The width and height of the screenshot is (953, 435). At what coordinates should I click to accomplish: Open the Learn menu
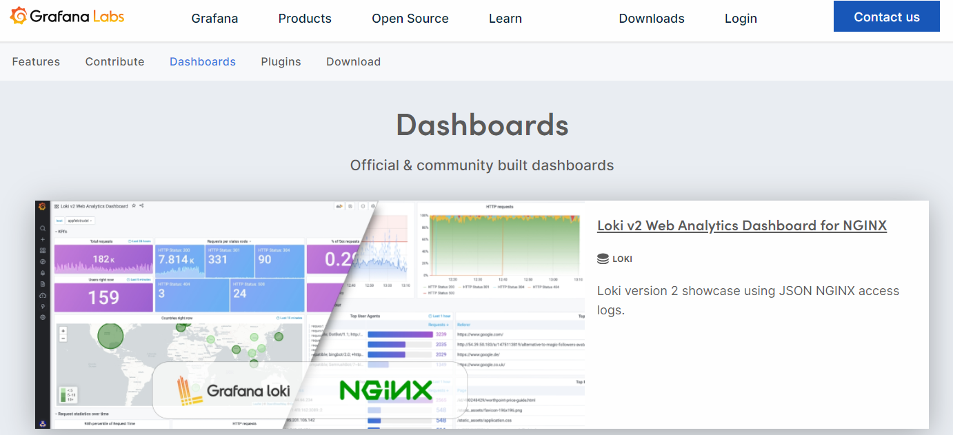[x=505, y=19]
